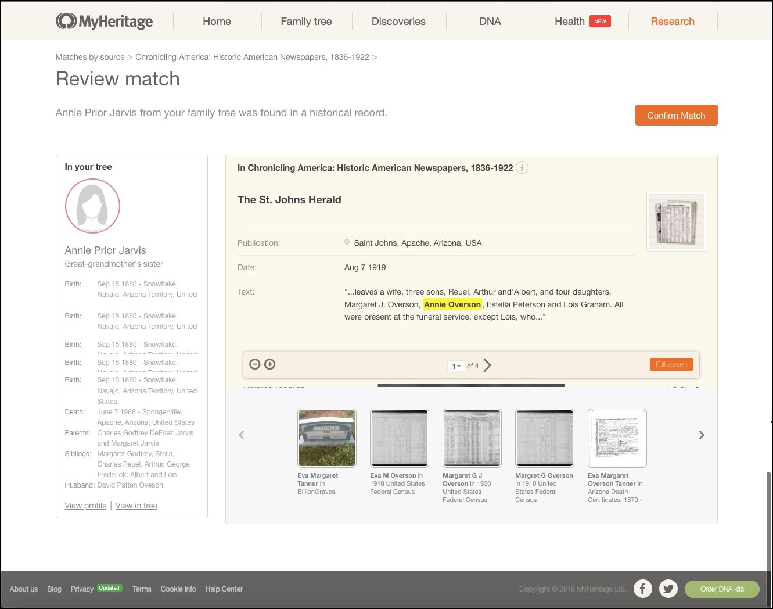This screenshot has height=609, width=773.
Task: Navigate to the Home tab
Action: tap(217, 21)
